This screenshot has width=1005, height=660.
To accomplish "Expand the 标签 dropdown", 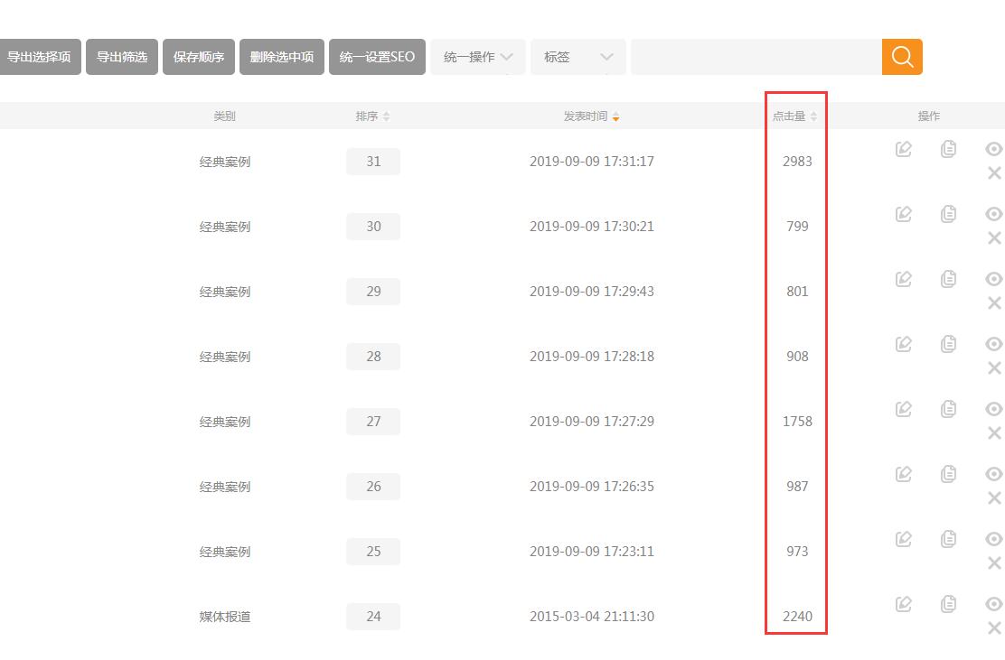I will point(578,57).
